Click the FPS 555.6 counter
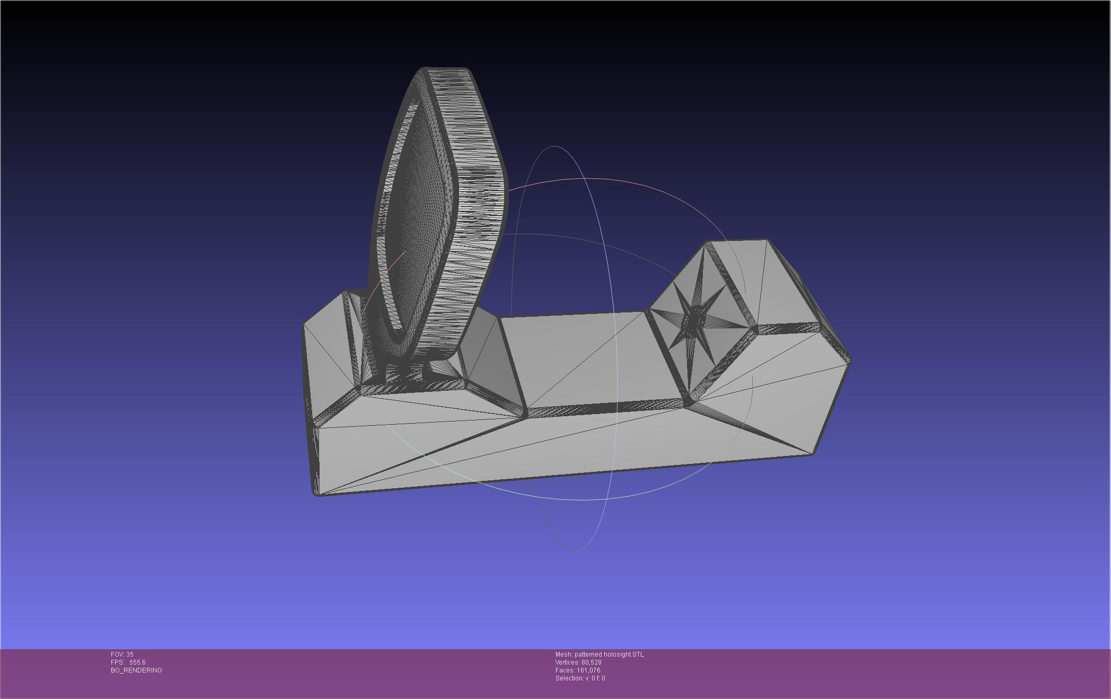Screen dimensions: 1111x699 (x=128, y=662)
